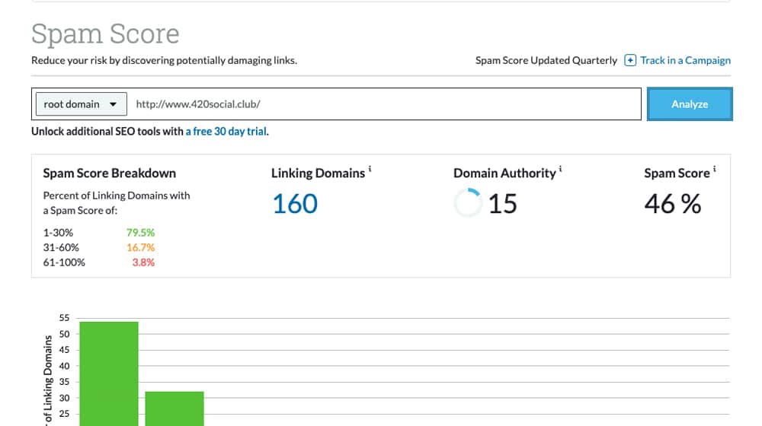Click the 46 % spam score value
762x426 pixels.
tap(672, 204)
